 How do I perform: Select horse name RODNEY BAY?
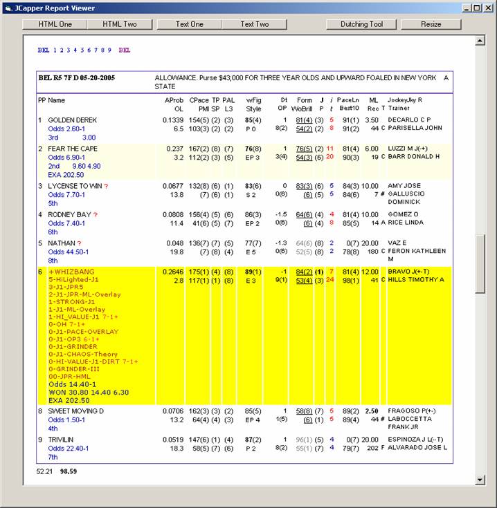click(69, 215)
